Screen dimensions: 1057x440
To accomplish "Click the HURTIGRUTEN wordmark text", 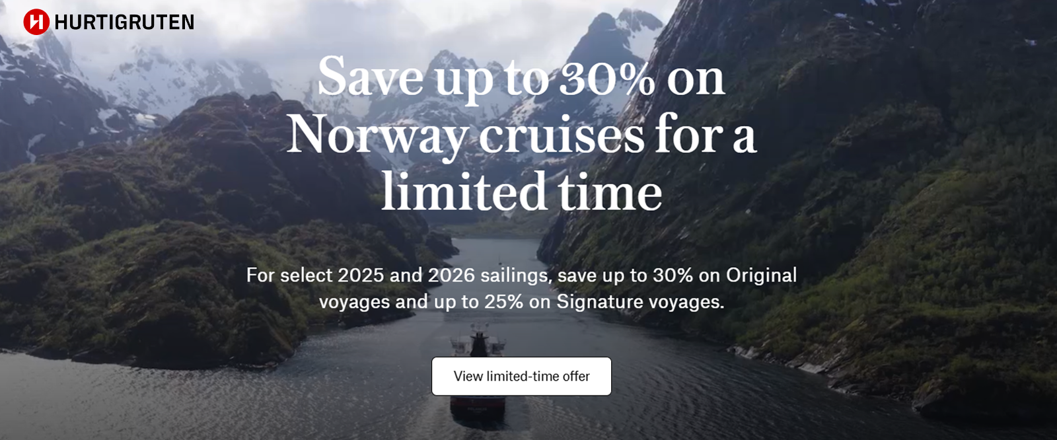I will [x=124, y=22].
